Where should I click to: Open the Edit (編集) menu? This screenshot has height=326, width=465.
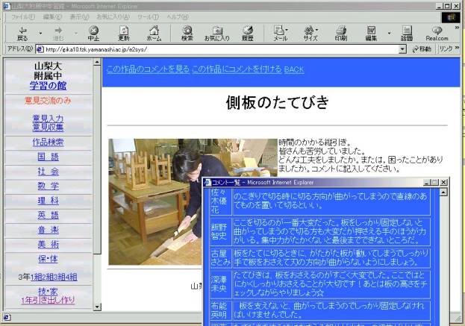tap(52, 17)
